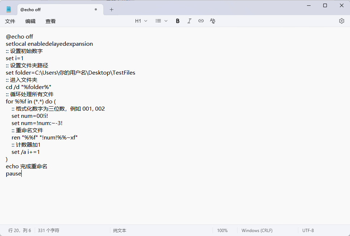Open the list style dropdown

(x=161, y=21)
